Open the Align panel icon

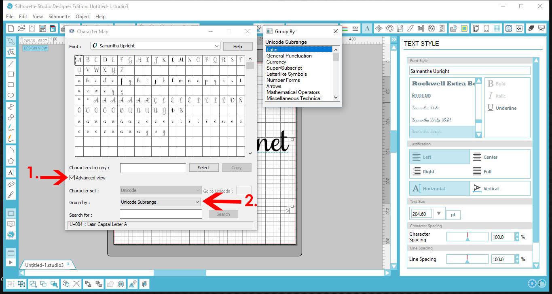[421, 28]
